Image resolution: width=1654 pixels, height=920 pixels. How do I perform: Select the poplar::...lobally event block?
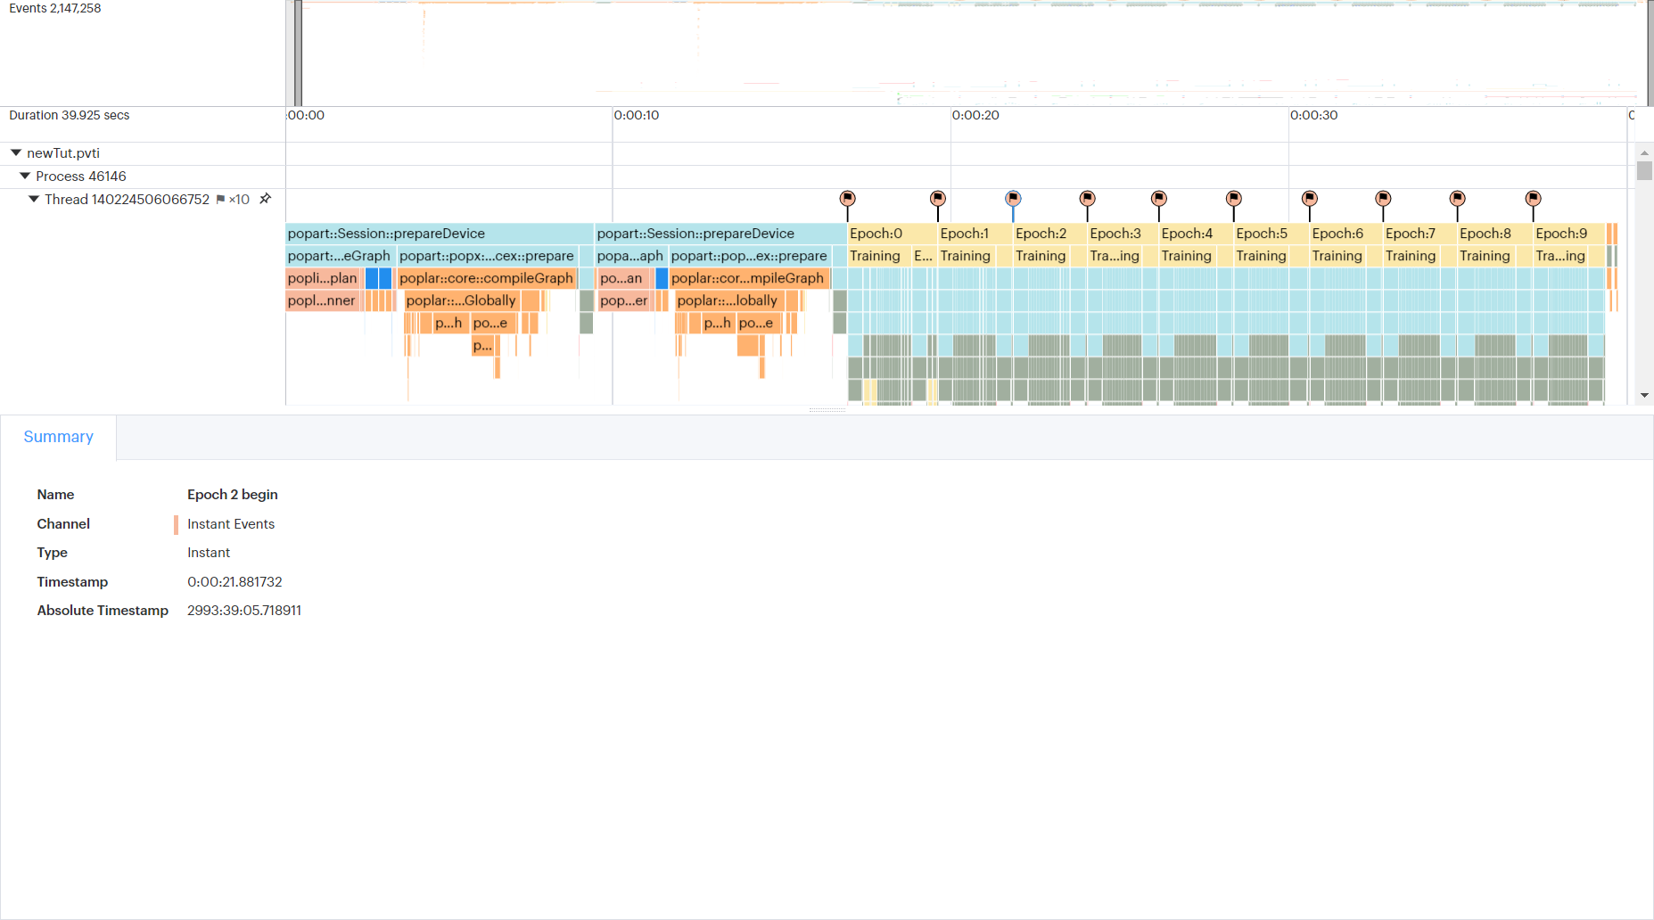(729, 300)
